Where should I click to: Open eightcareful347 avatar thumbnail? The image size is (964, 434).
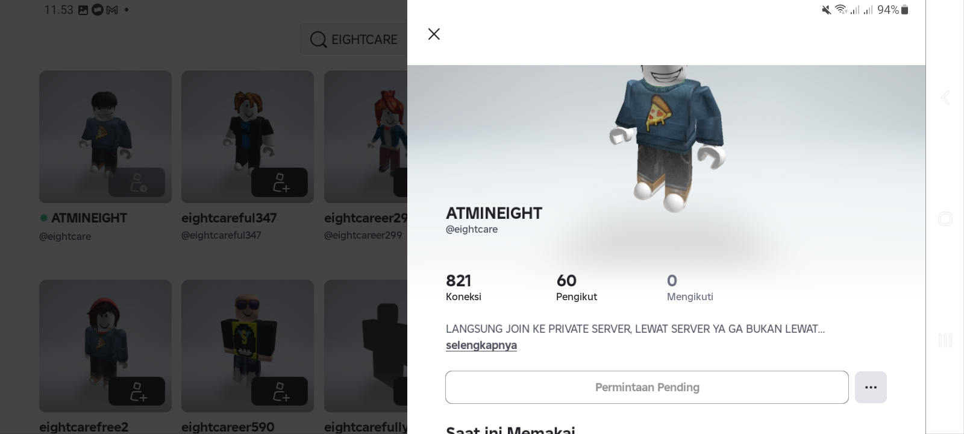coord(248,137)
